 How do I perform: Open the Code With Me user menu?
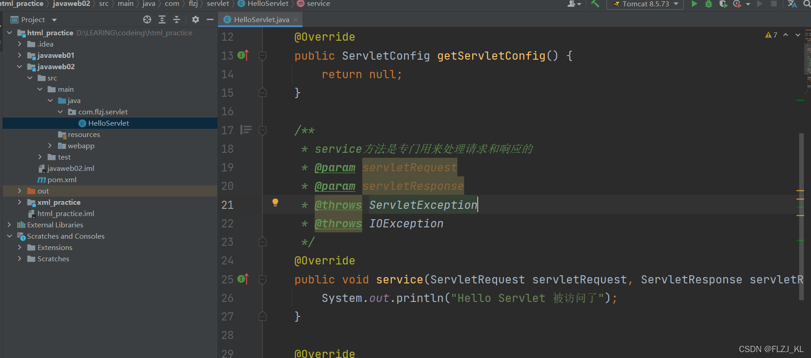coord(574,4)
